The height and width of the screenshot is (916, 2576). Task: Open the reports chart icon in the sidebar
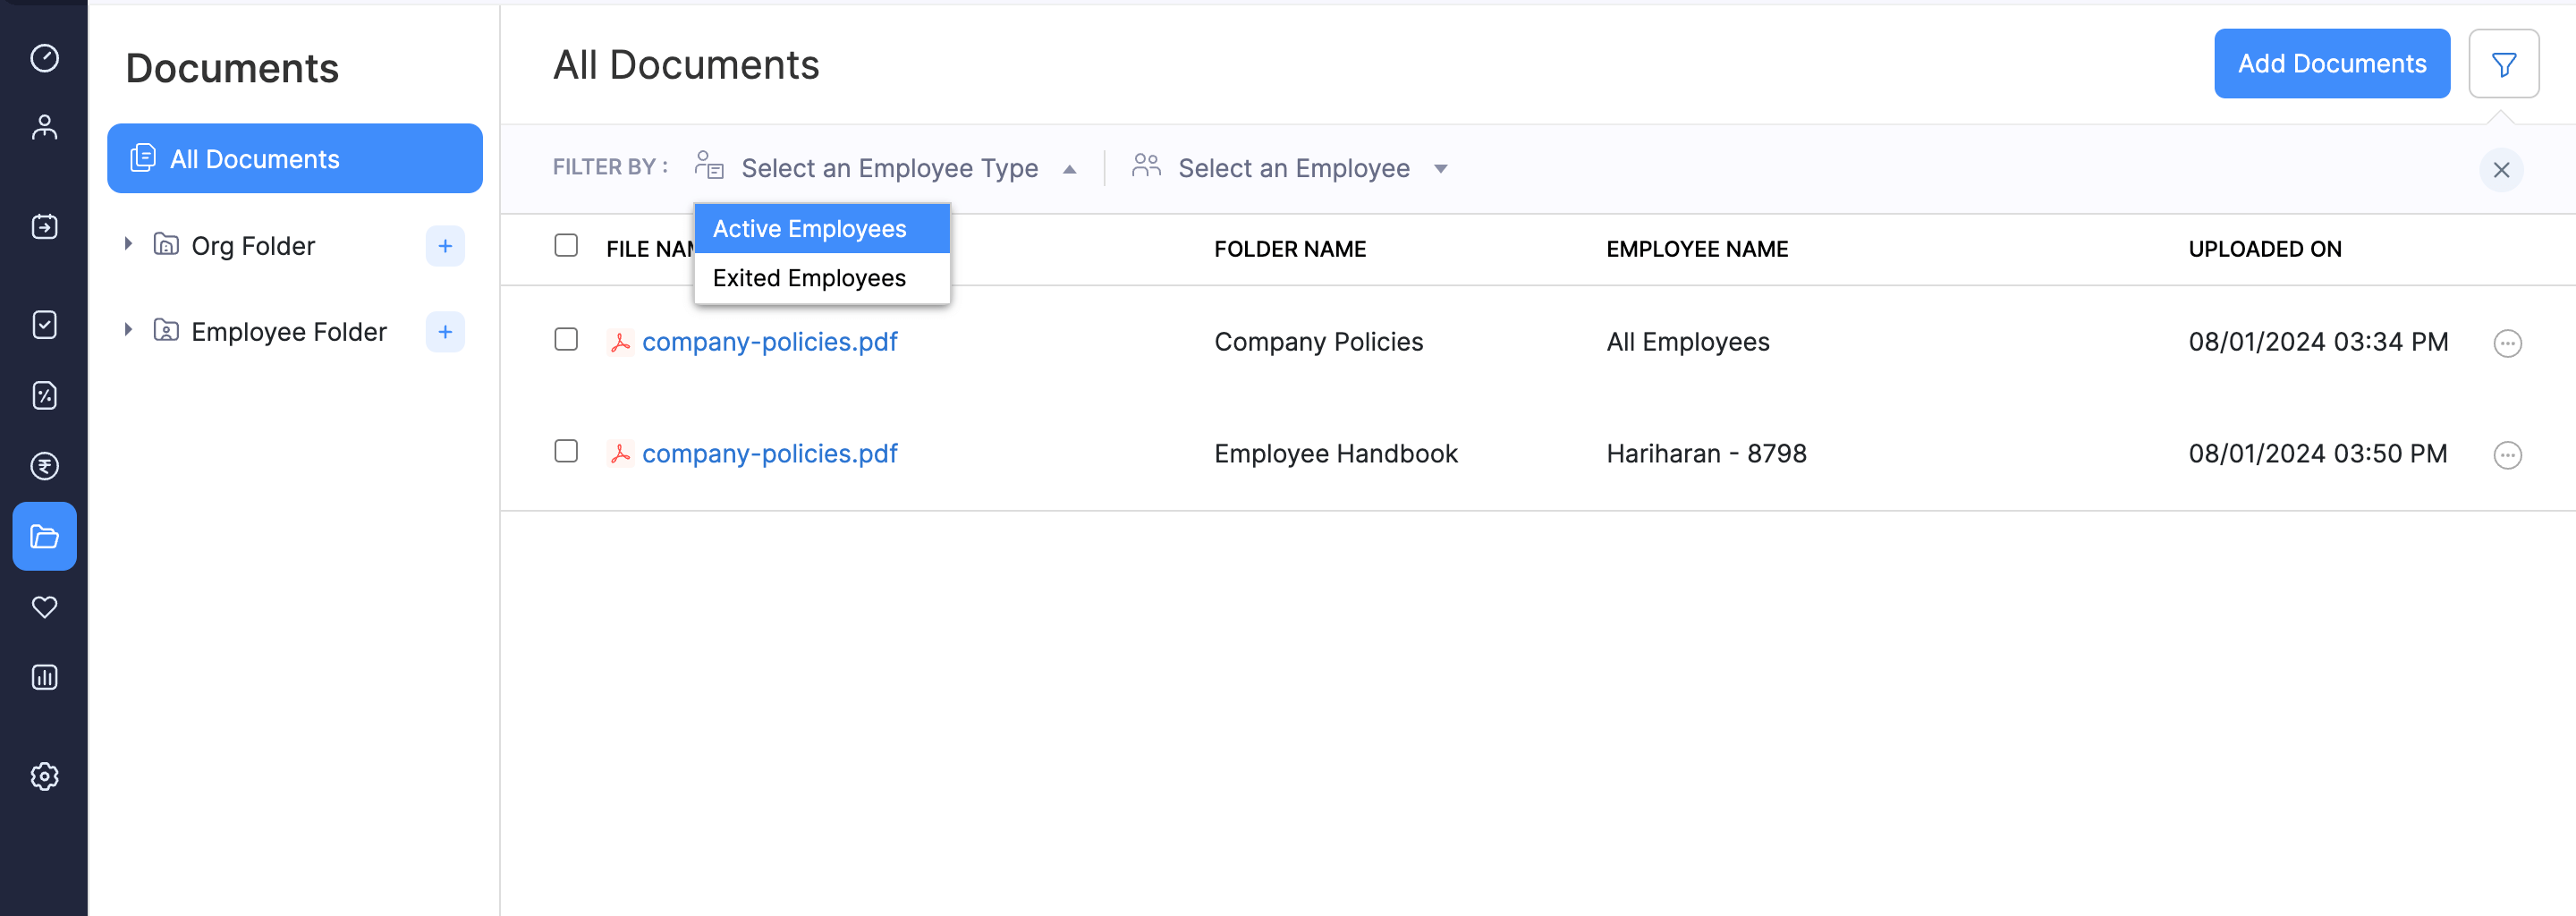(x=44, y=677)
